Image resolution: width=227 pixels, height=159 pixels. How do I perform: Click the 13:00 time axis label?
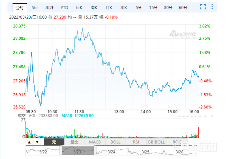click(119, 112)
